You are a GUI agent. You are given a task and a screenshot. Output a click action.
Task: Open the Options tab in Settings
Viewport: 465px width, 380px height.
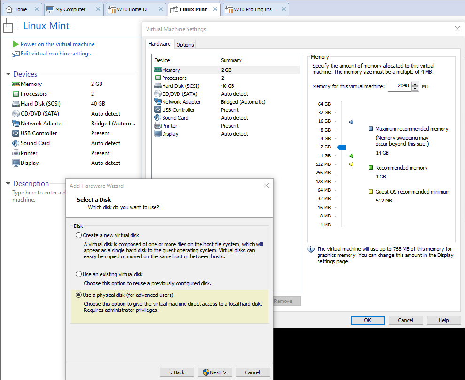click(185, 45)
